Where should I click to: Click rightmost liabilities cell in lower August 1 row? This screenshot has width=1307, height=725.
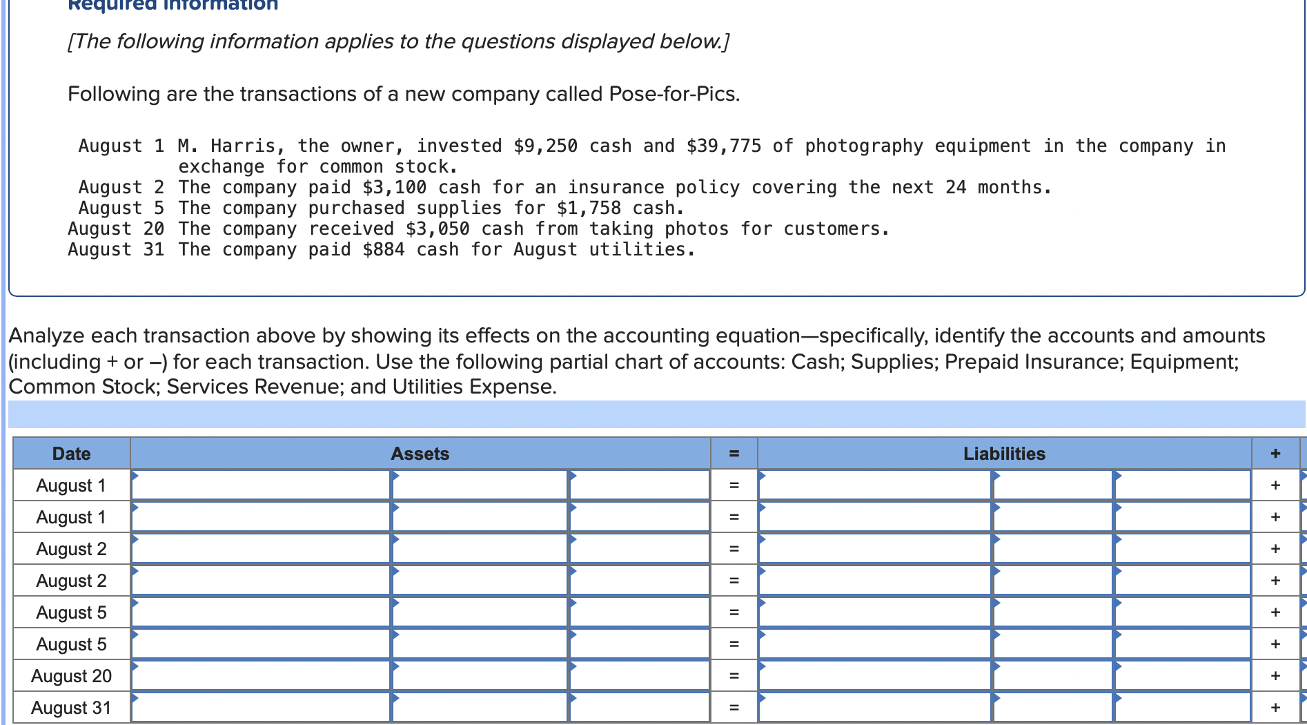click(1182, 516)
